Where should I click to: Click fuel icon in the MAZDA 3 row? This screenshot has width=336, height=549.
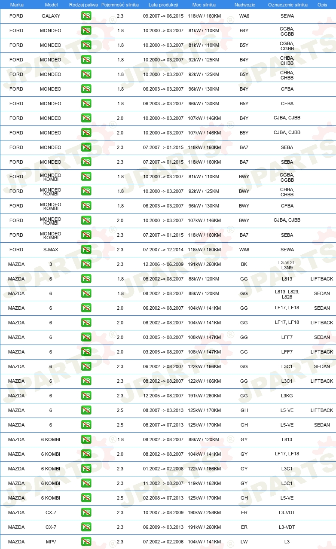point(86,264)
